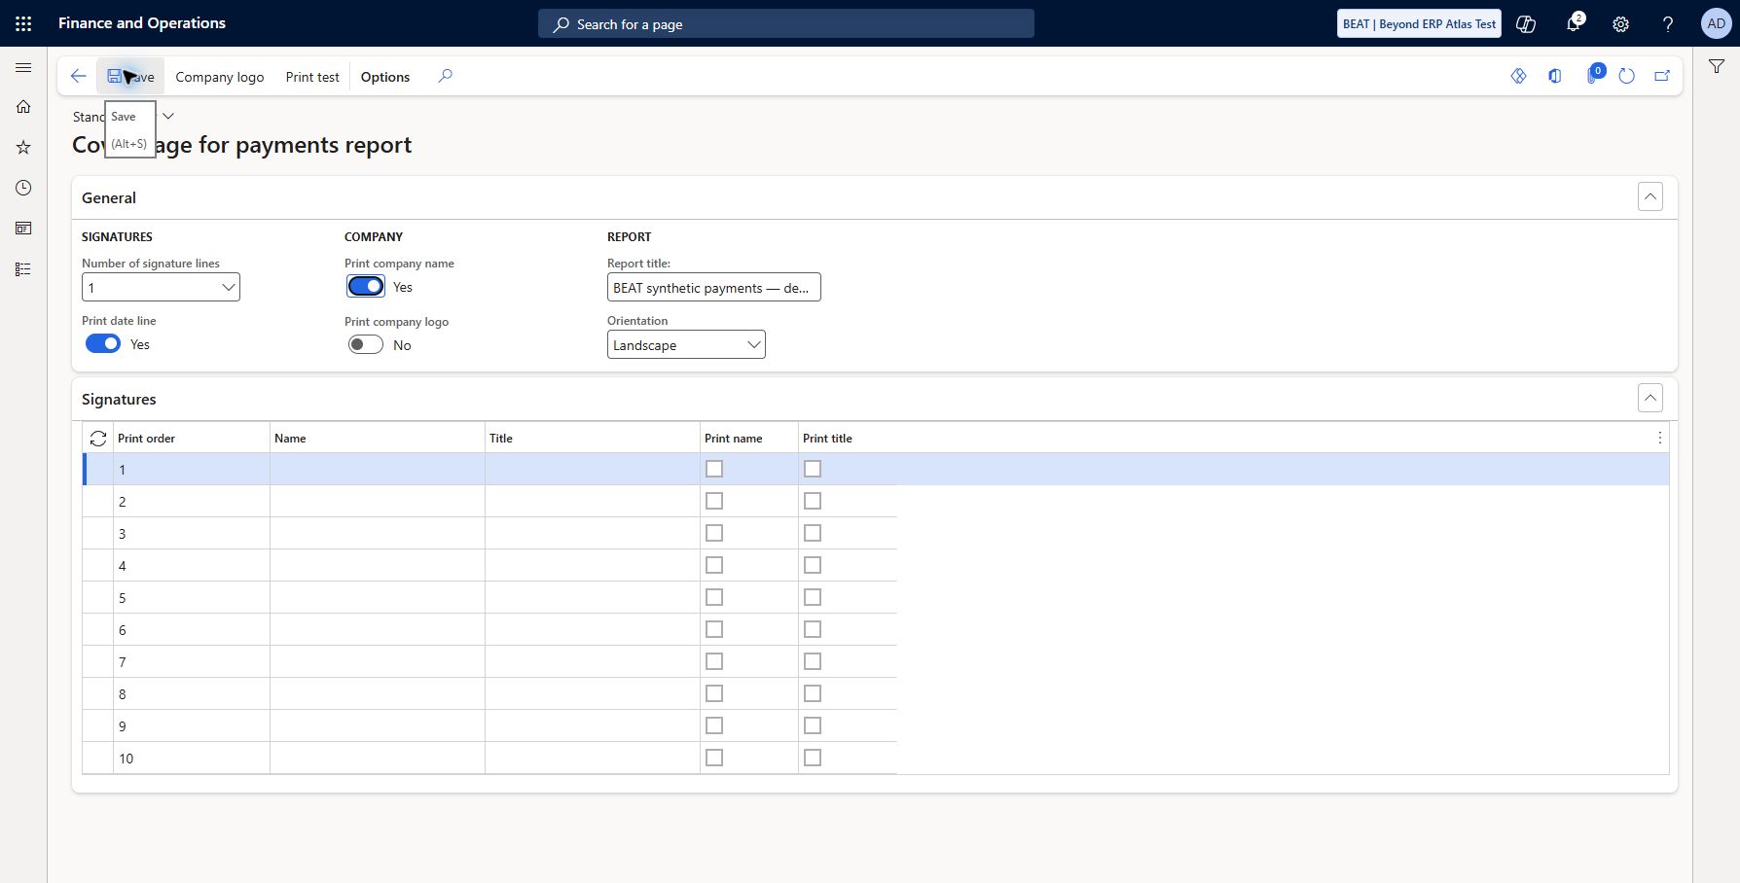This screenshot has width=1740, height=883.
Task: Toggle Print date line switch
Action: (103, 344)
